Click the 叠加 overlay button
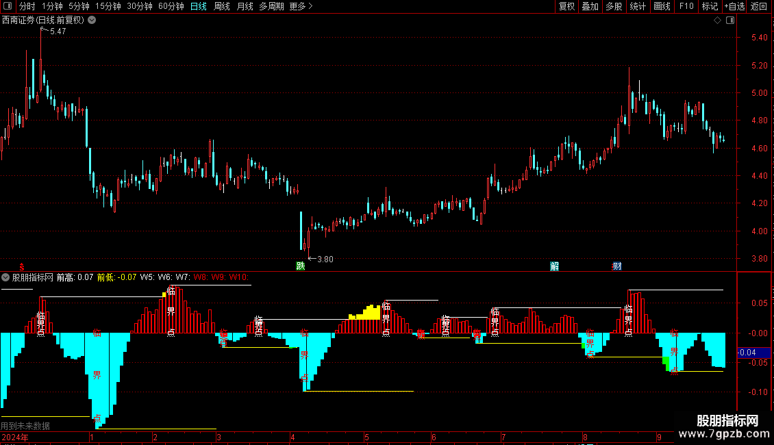 tap(590, 6)
